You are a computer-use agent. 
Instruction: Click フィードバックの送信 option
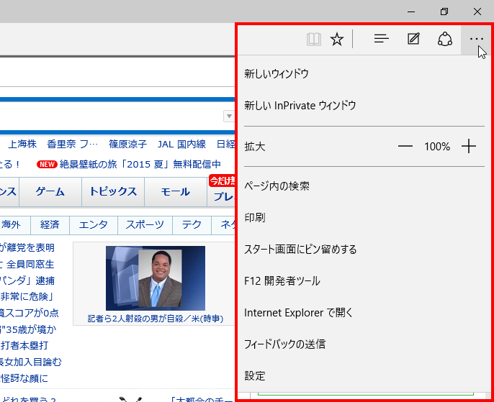tap(285, 344)
